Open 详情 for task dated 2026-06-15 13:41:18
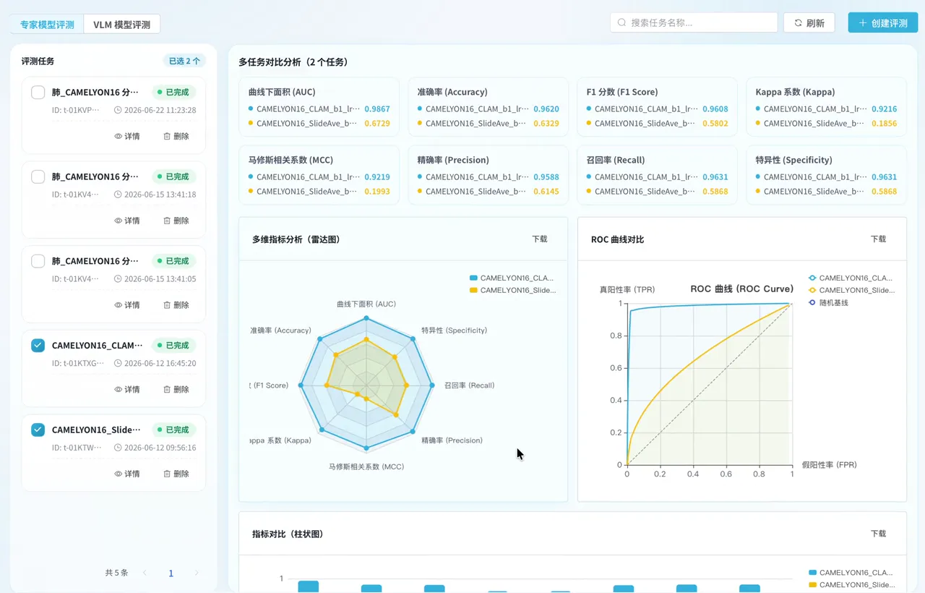 (127, 221)
